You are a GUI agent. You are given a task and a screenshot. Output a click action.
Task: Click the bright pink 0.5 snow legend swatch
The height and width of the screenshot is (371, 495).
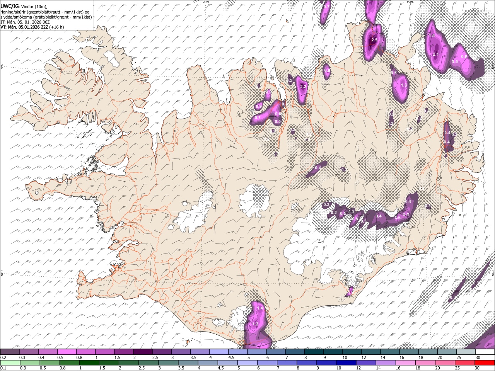point(67,352)
